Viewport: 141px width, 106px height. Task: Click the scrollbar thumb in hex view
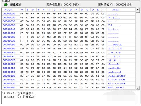click(138, 12)
